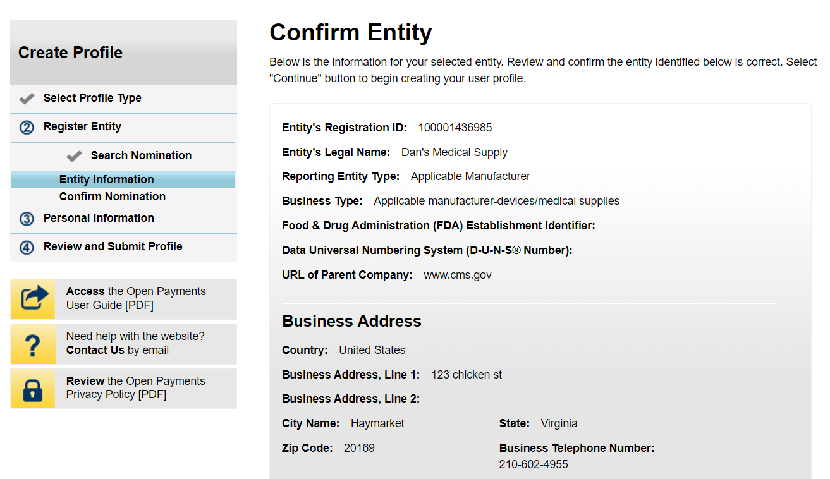Viewport: 830px width, 479px height.
Task: Click the Entity's Registration ID number
Action: click(x=455, y=128)
